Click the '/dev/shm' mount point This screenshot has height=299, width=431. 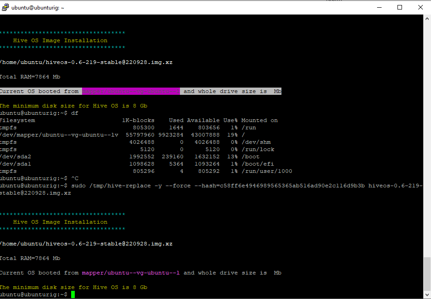256,142
